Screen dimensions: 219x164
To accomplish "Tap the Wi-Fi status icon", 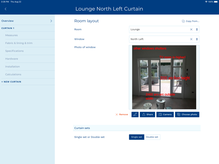I will coord(206,2).
